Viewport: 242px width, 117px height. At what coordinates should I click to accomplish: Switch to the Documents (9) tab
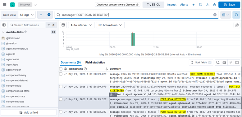tap(71, 63)
